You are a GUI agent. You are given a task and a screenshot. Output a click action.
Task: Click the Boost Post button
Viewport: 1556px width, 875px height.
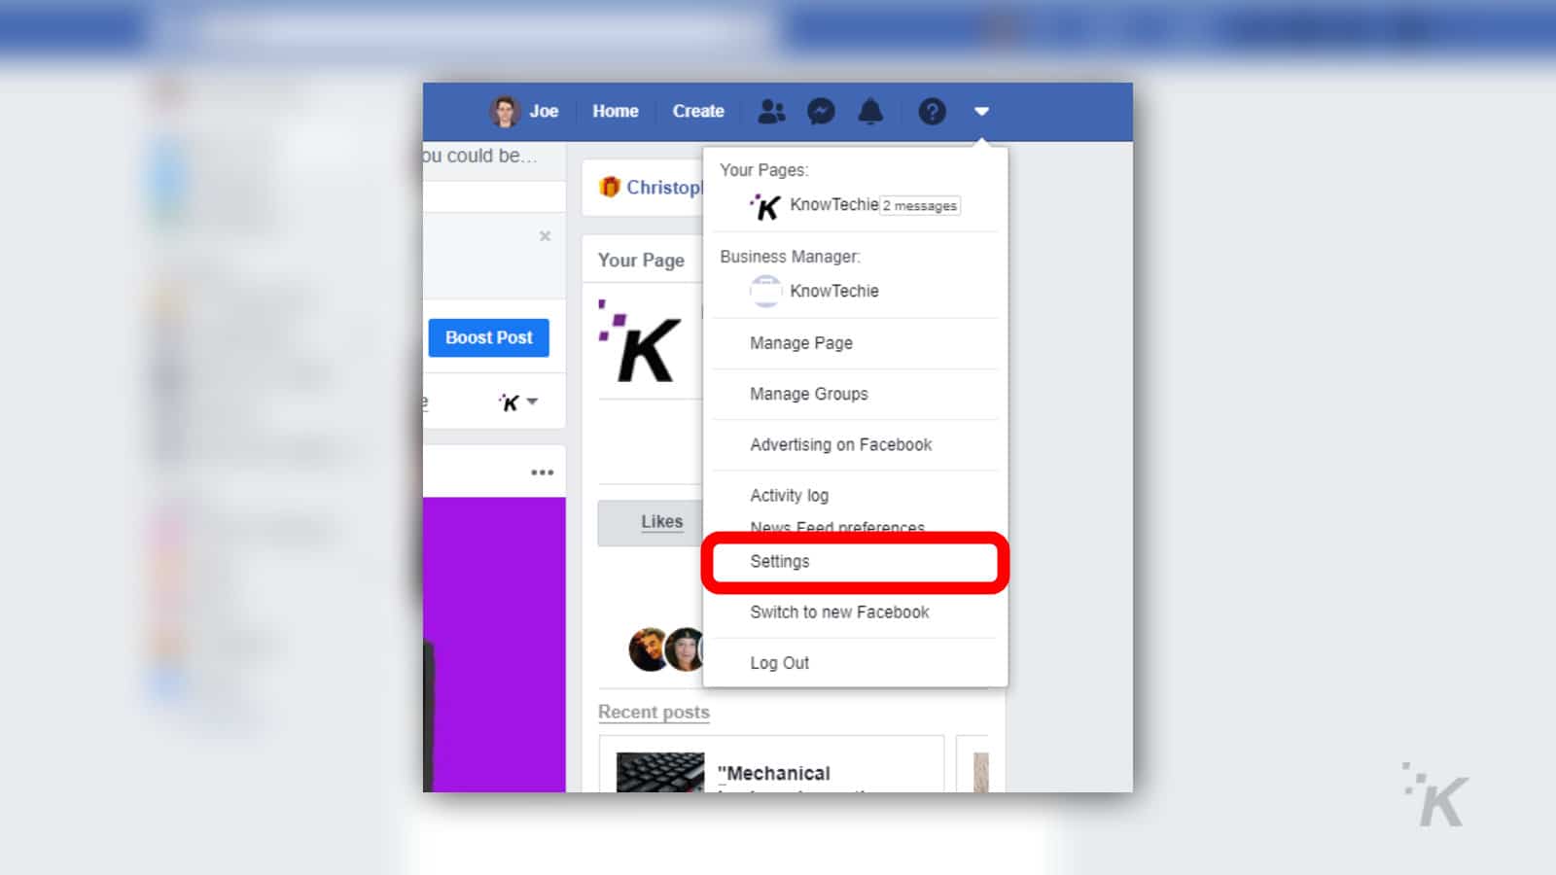tap(488, 337)
